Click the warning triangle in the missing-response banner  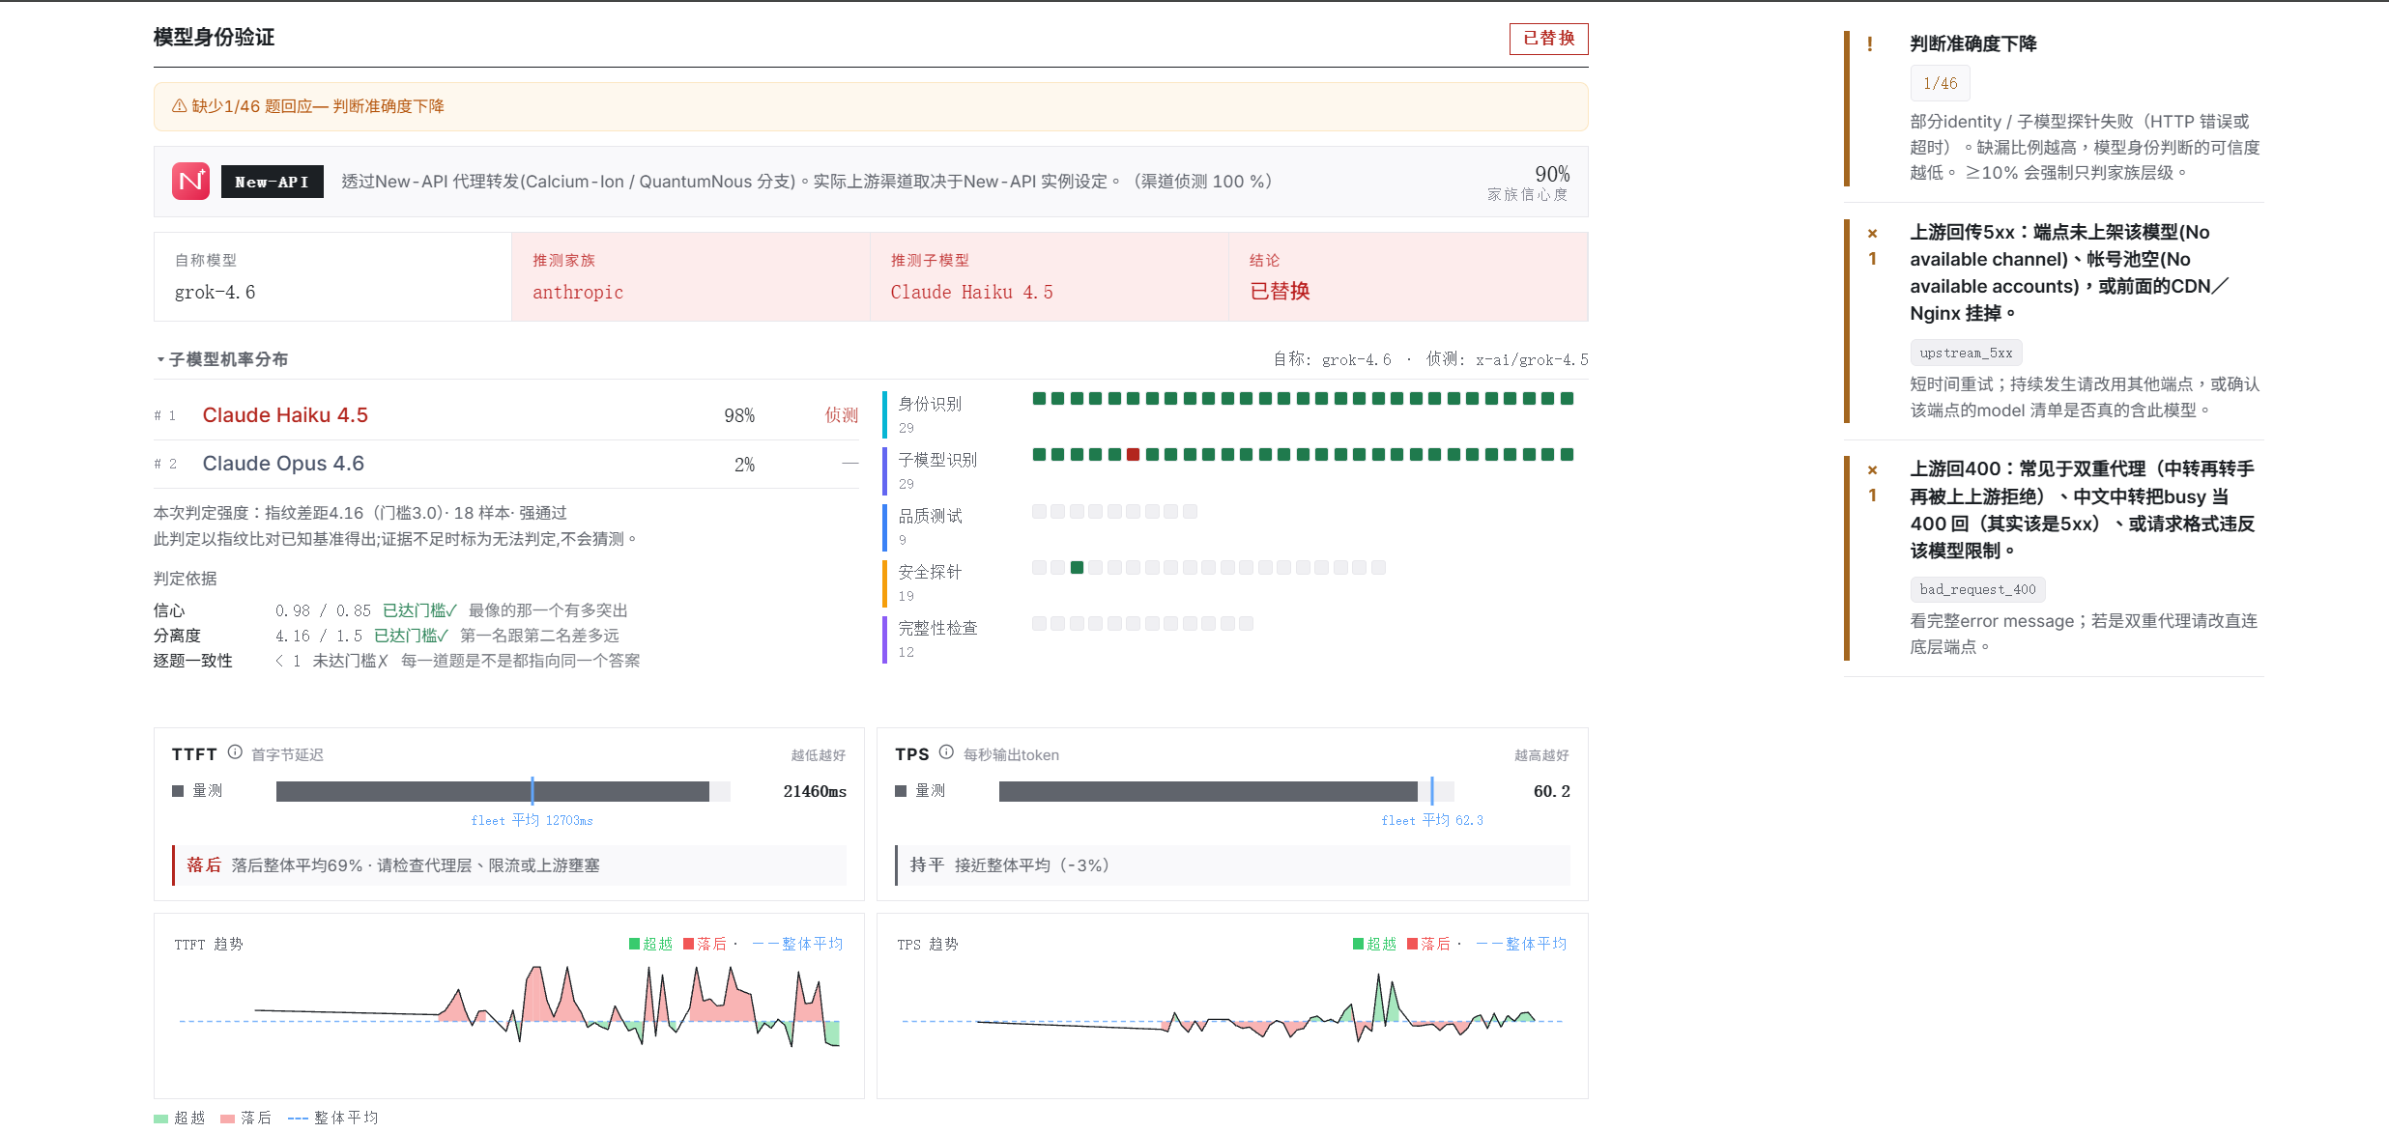click(x=179, y=106)
